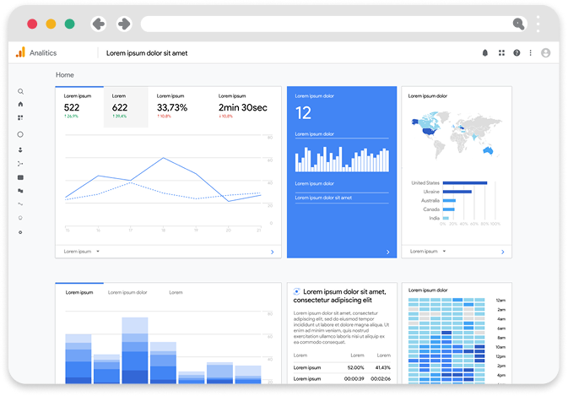Image resolution: width=568 pixels, height=396 pixels.
Task: Click the red window close dot
Action: click(x=32, y=24)
